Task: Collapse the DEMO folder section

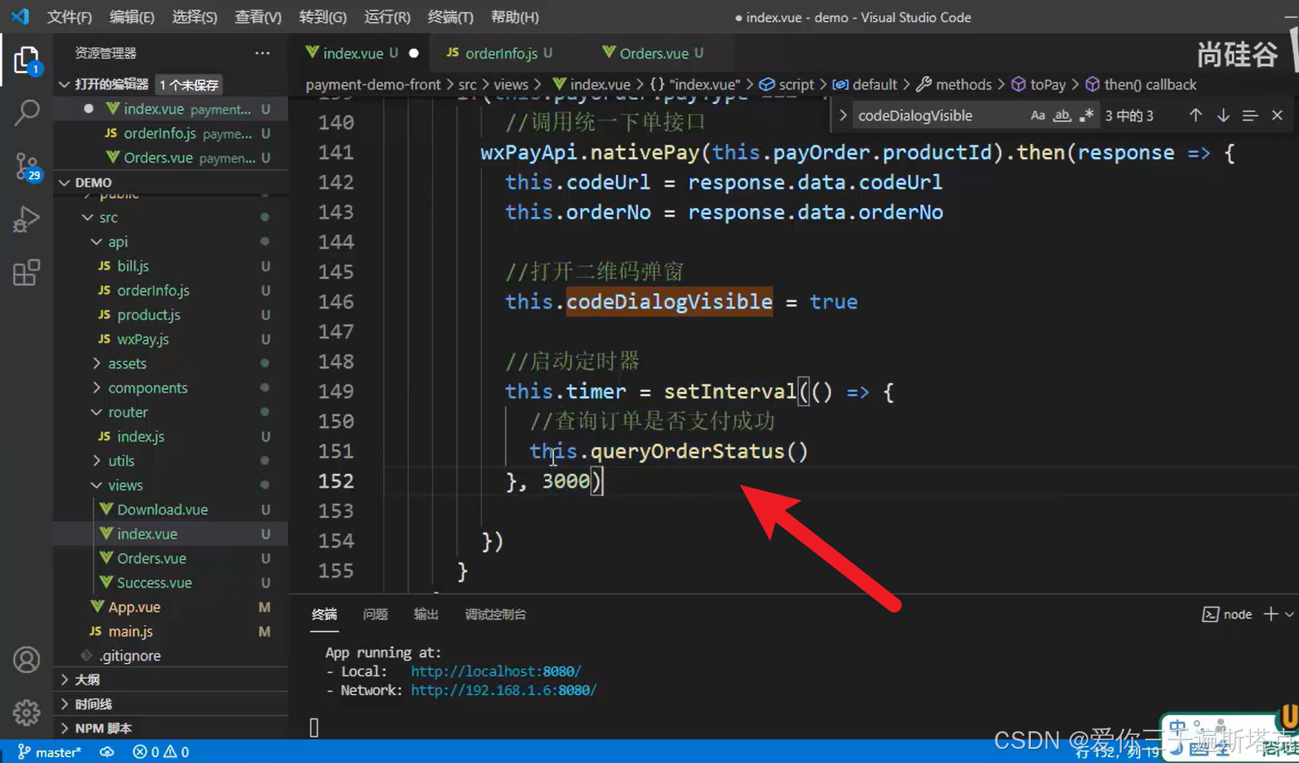Action: click(64, 182)
